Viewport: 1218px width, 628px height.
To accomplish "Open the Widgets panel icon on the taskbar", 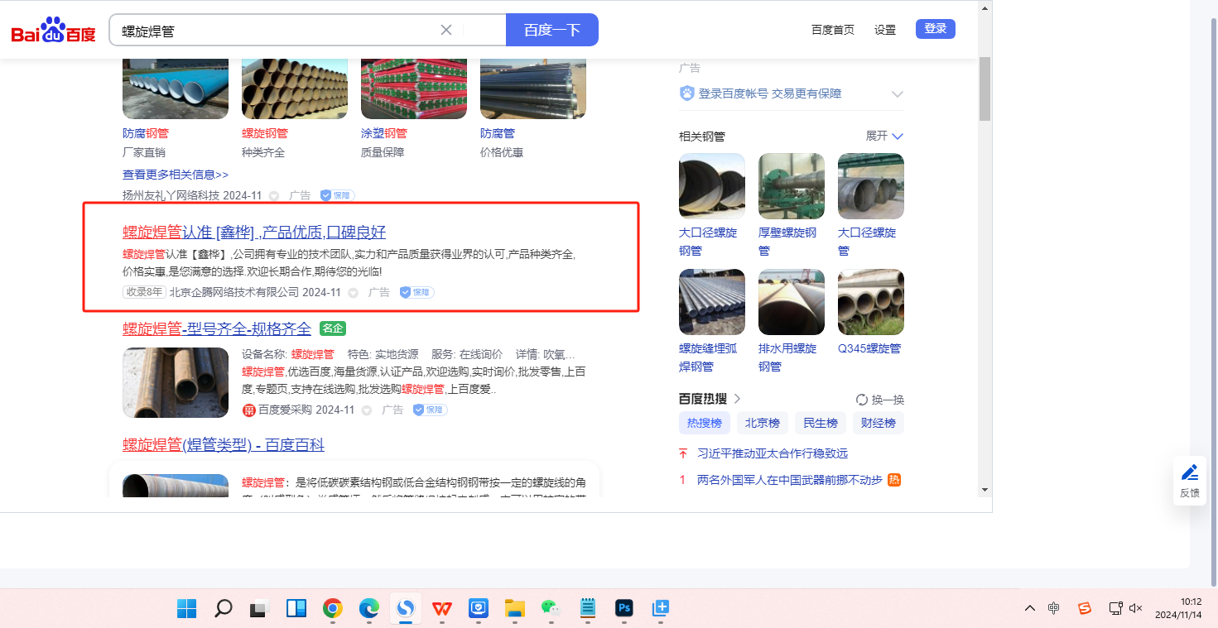I will [296, 609].
